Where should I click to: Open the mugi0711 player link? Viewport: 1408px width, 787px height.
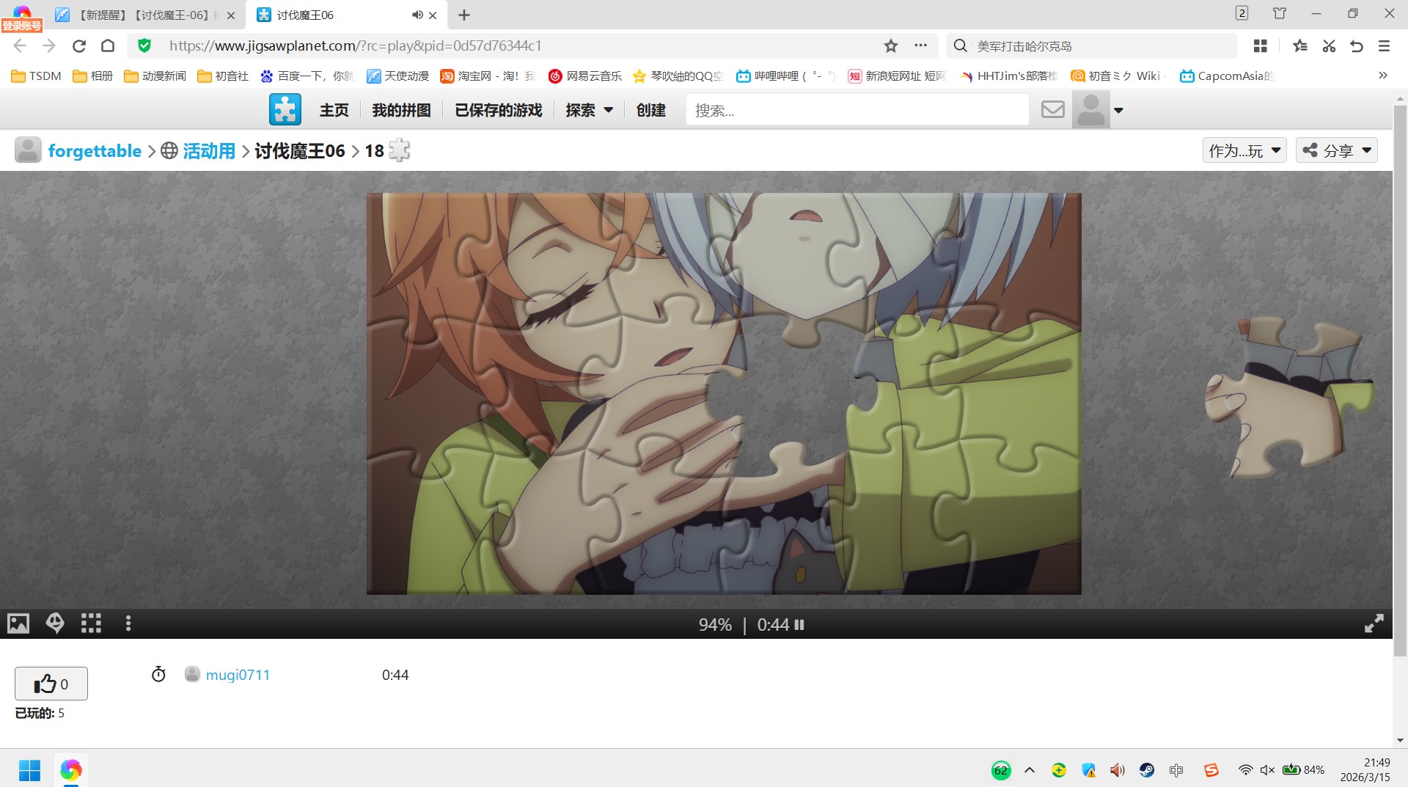pos(238,675)
